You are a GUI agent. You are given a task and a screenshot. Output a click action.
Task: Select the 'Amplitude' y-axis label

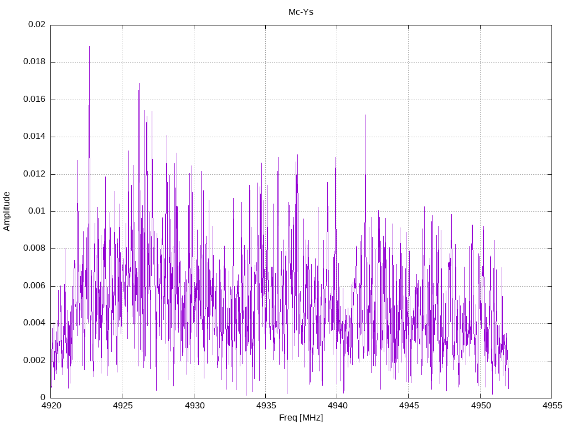7,211
